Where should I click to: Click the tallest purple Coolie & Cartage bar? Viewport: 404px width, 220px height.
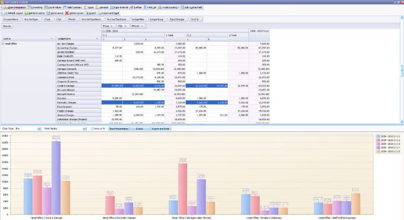coord(56,178)
